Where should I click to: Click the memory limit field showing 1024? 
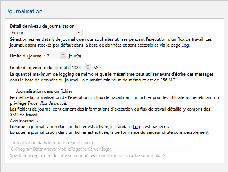[x=77, y=68]
